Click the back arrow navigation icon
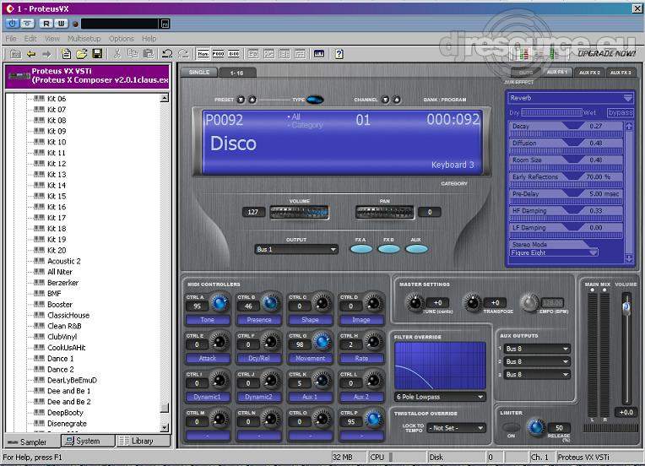This screenshot has width=645, height=466. pos(31,54)
